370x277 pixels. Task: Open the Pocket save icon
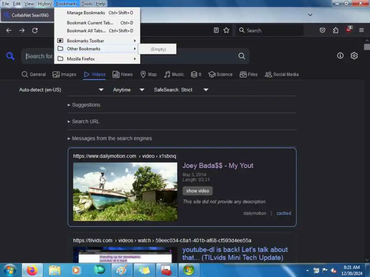coord(322,30)
